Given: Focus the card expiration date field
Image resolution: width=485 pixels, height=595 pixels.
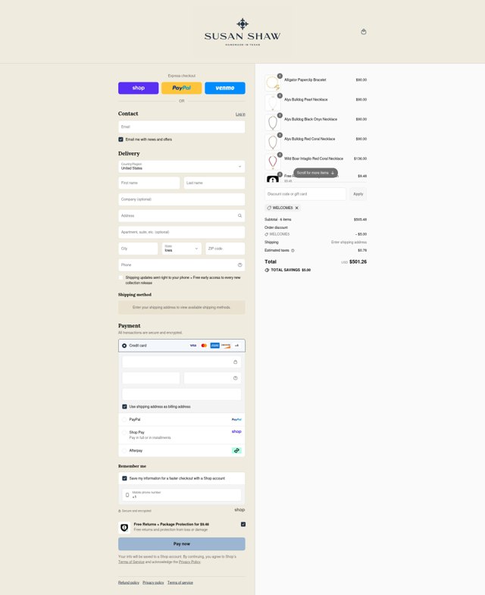Looking at the screenshot, I should 151,378.
